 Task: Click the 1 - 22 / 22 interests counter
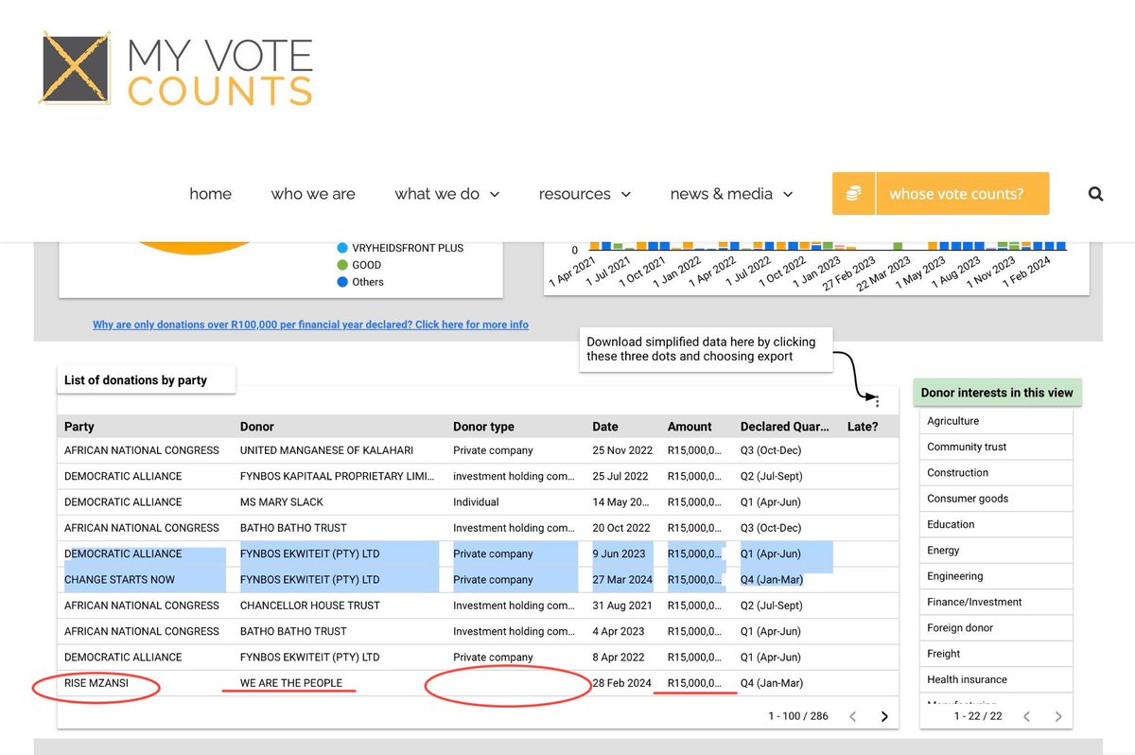pyautogui.click(x=979, y=716)
